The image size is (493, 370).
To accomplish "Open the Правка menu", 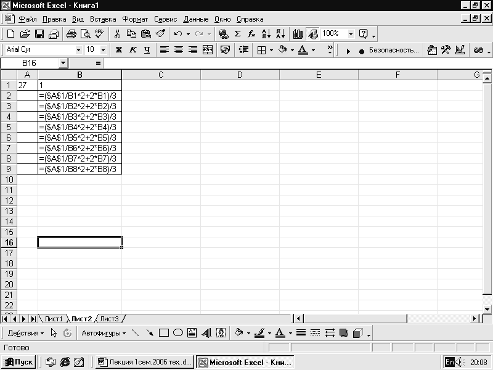I will pos(54,19).
